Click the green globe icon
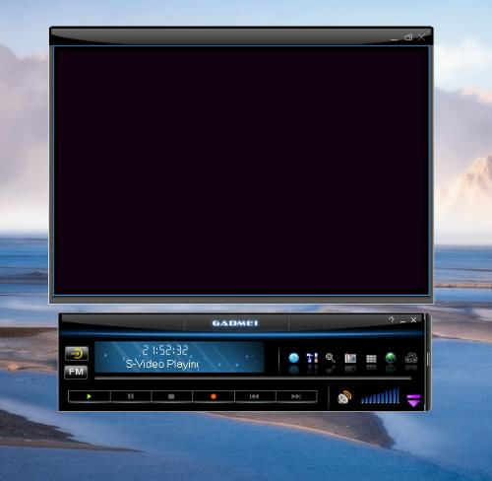This screenshot has height=481, width=492. click(391, 358)
